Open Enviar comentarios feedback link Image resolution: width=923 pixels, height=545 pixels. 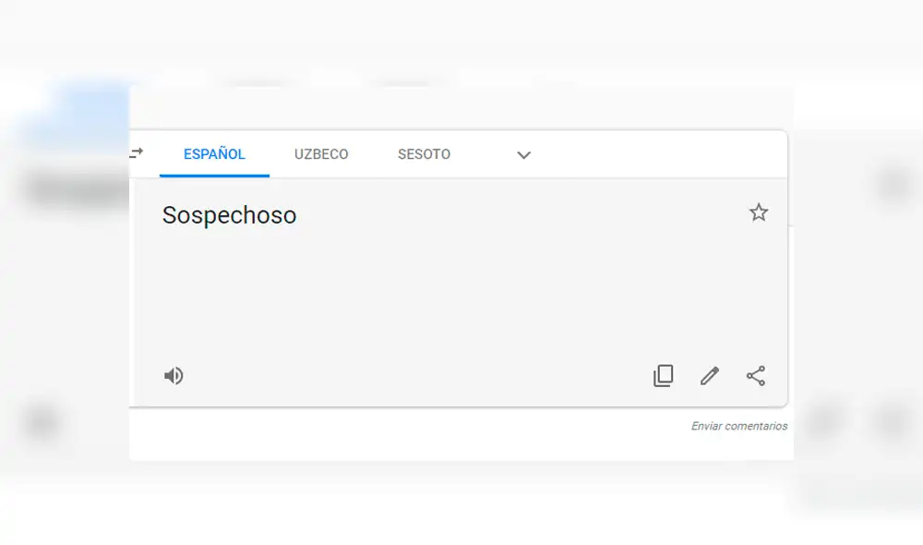point(738,426)
